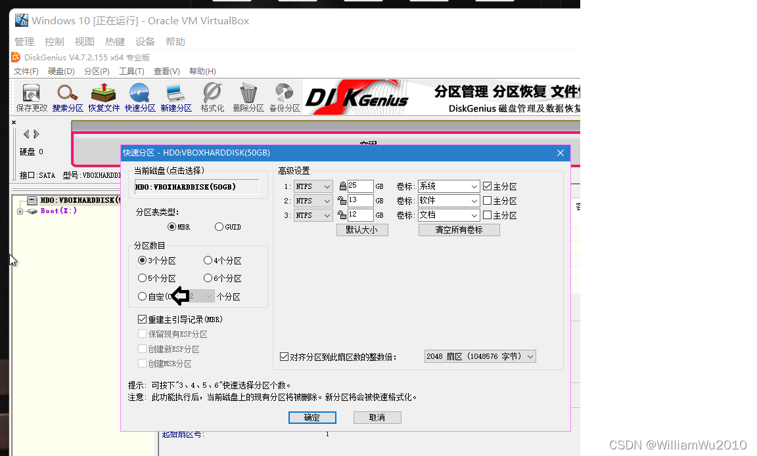Screen dimensions: 757x456
Task: Open the file system dropdown for partition 1
Action: pos(313,186)
